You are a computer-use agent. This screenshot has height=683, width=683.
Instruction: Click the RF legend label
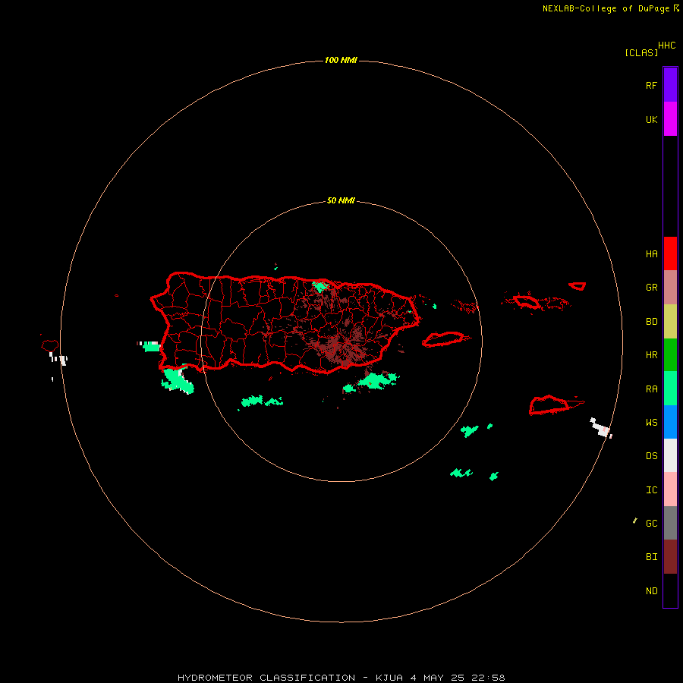(651, 85)
